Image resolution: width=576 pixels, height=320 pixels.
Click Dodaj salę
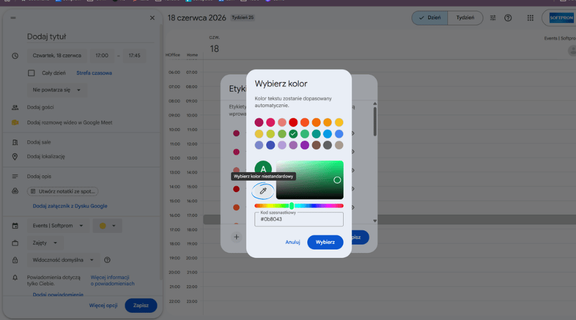(39, 142)
